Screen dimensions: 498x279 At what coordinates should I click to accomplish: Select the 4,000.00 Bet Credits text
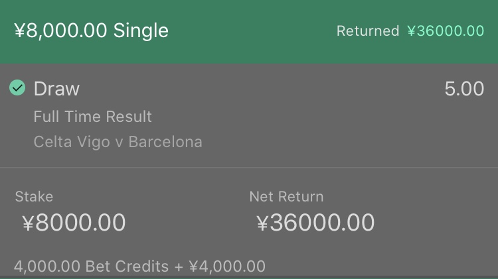coord(91,266)
